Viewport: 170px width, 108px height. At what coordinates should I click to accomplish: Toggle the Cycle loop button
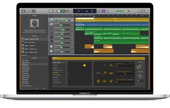[71, 11]
